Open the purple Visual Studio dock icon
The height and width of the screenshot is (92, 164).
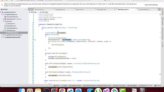[106, 90]
